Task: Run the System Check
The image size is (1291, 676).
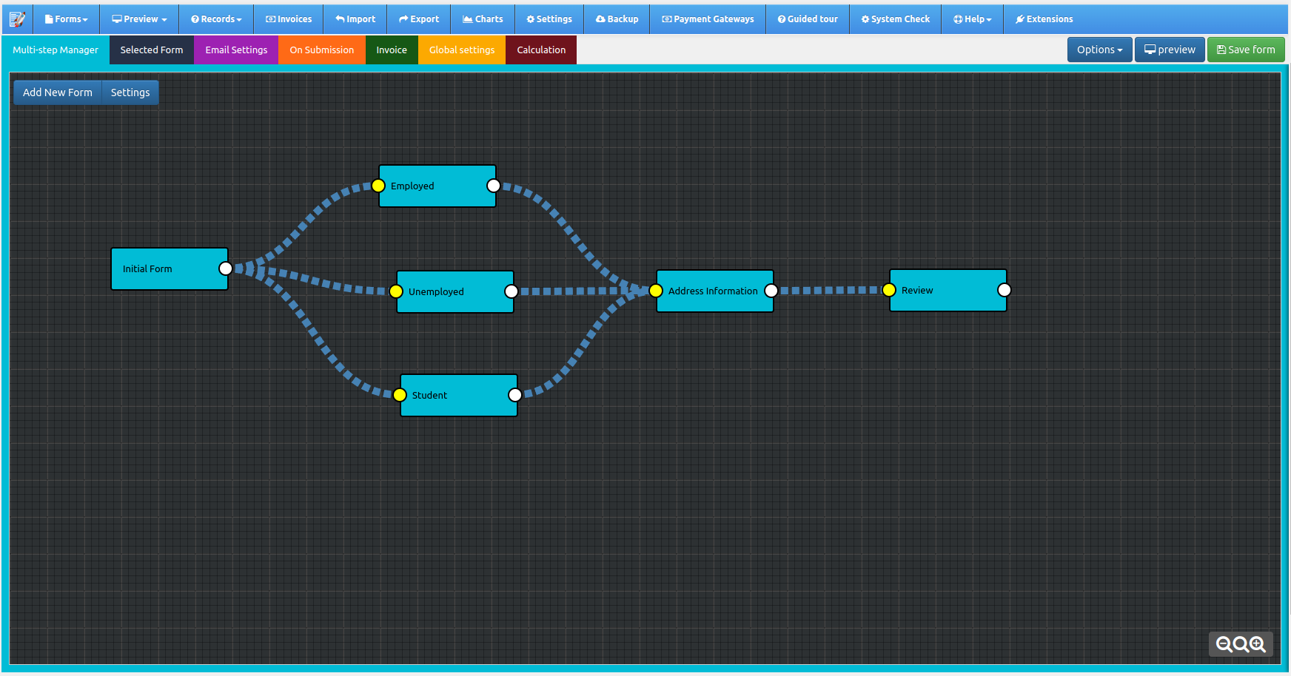Action: [896, 19]
